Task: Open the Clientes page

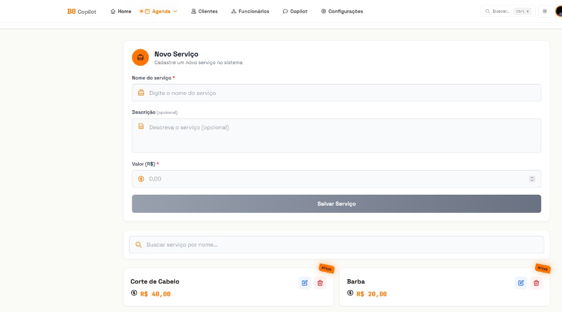Action: point(204,12)
